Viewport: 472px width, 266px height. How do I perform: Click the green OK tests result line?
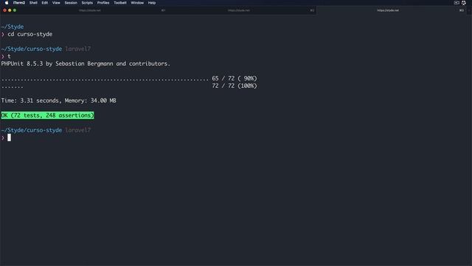coord(47,115)
